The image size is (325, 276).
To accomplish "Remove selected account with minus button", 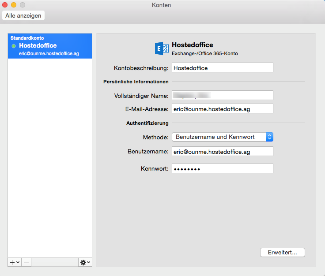I will point(26,262).
